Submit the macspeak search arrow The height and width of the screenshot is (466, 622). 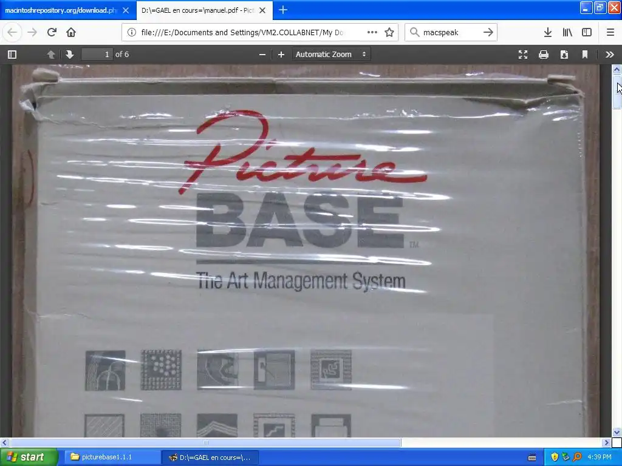pos(488,32)
